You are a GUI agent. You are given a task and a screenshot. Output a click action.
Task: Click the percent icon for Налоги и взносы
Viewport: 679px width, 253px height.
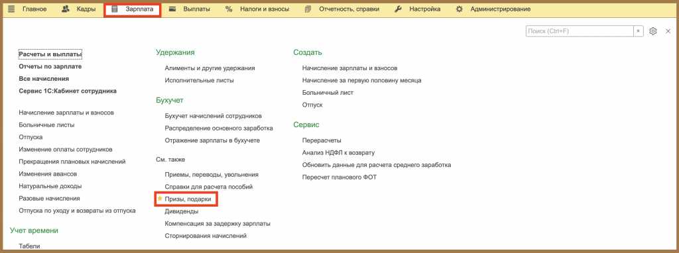click(x=229, y=9)
